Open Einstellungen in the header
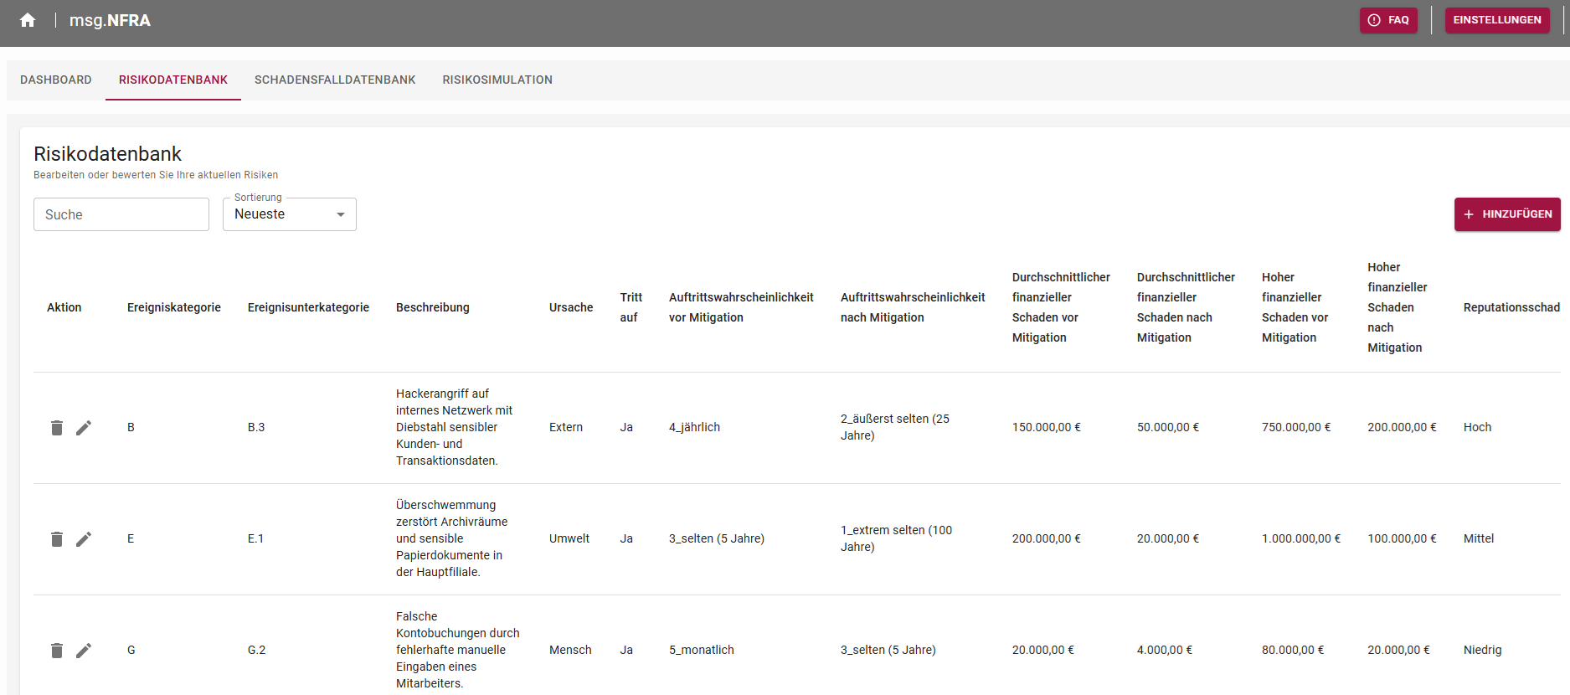 tap(1496, 20)
